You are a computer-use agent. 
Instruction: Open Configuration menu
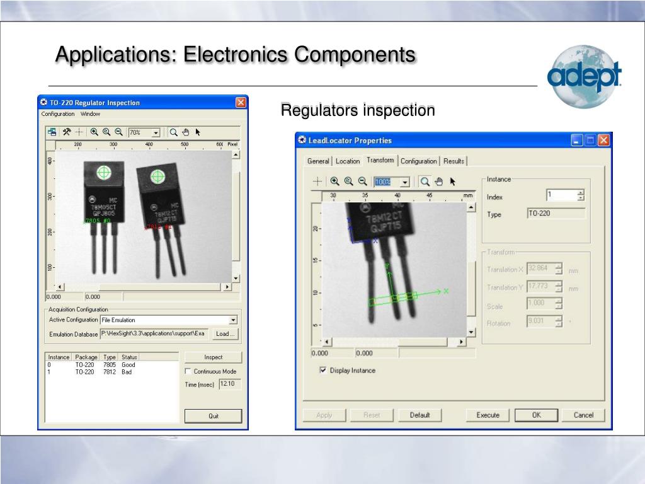tap(57, 113)
